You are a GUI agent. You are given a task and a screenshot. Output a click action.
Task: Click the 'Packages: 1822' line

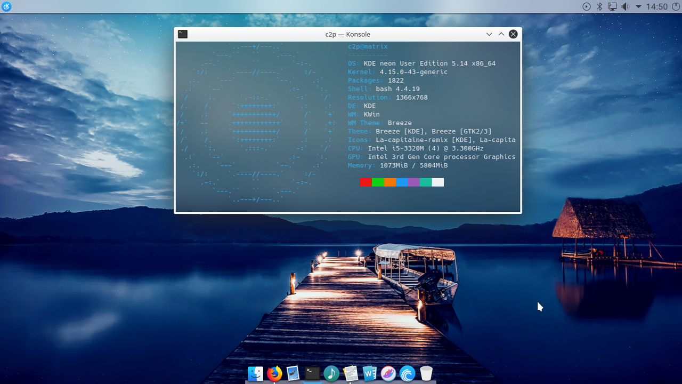tap(376, 81)
